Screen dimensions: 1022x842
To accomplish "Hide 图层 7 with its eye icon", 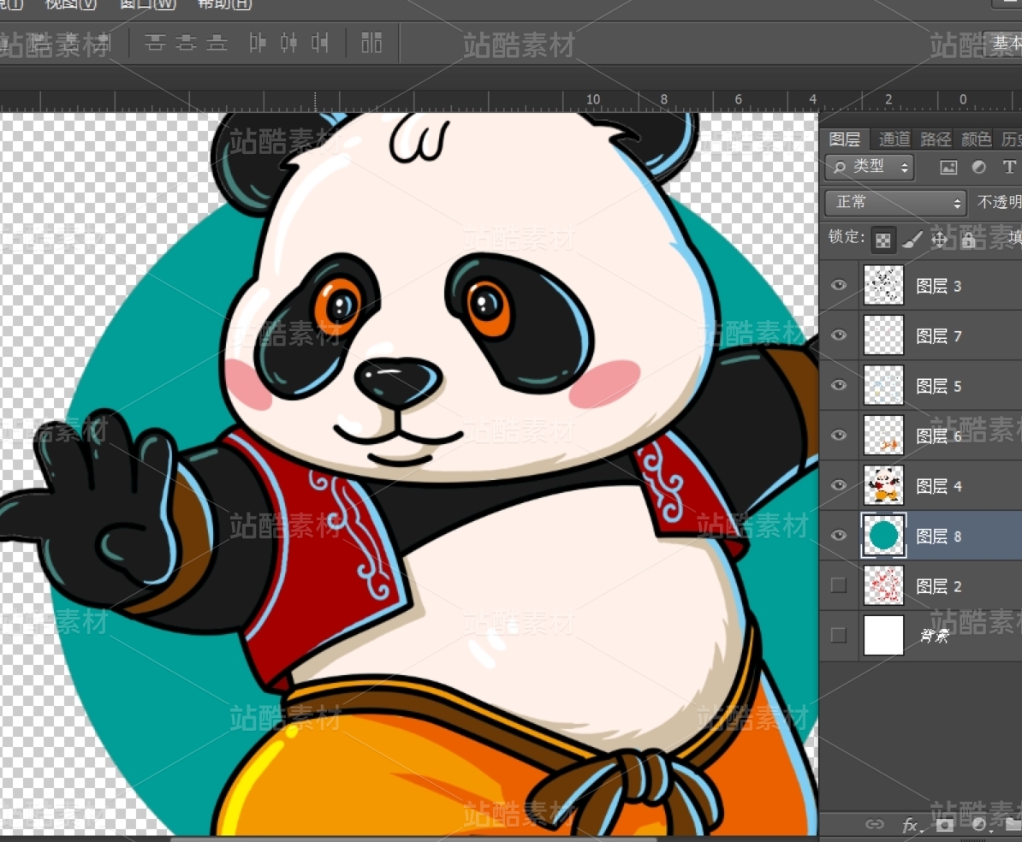I will [839, 335].
